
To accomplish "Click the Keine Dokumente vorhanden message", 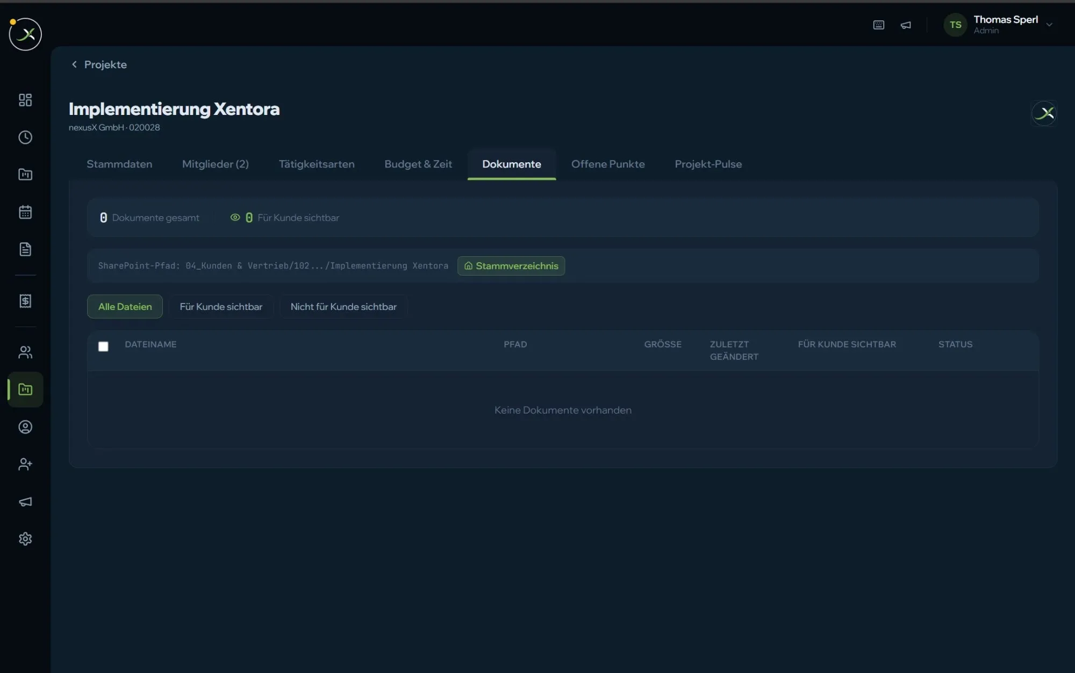I will [563, 410].
